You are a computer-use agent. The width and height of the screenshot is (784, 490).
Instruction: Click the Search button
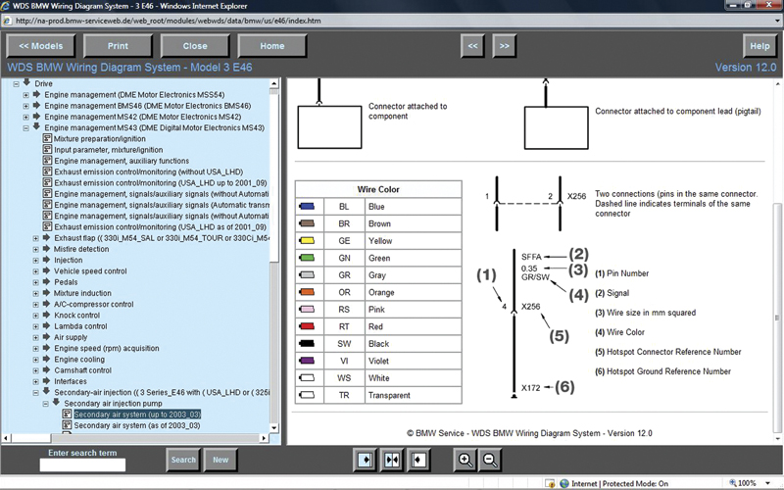coord(183,460)
